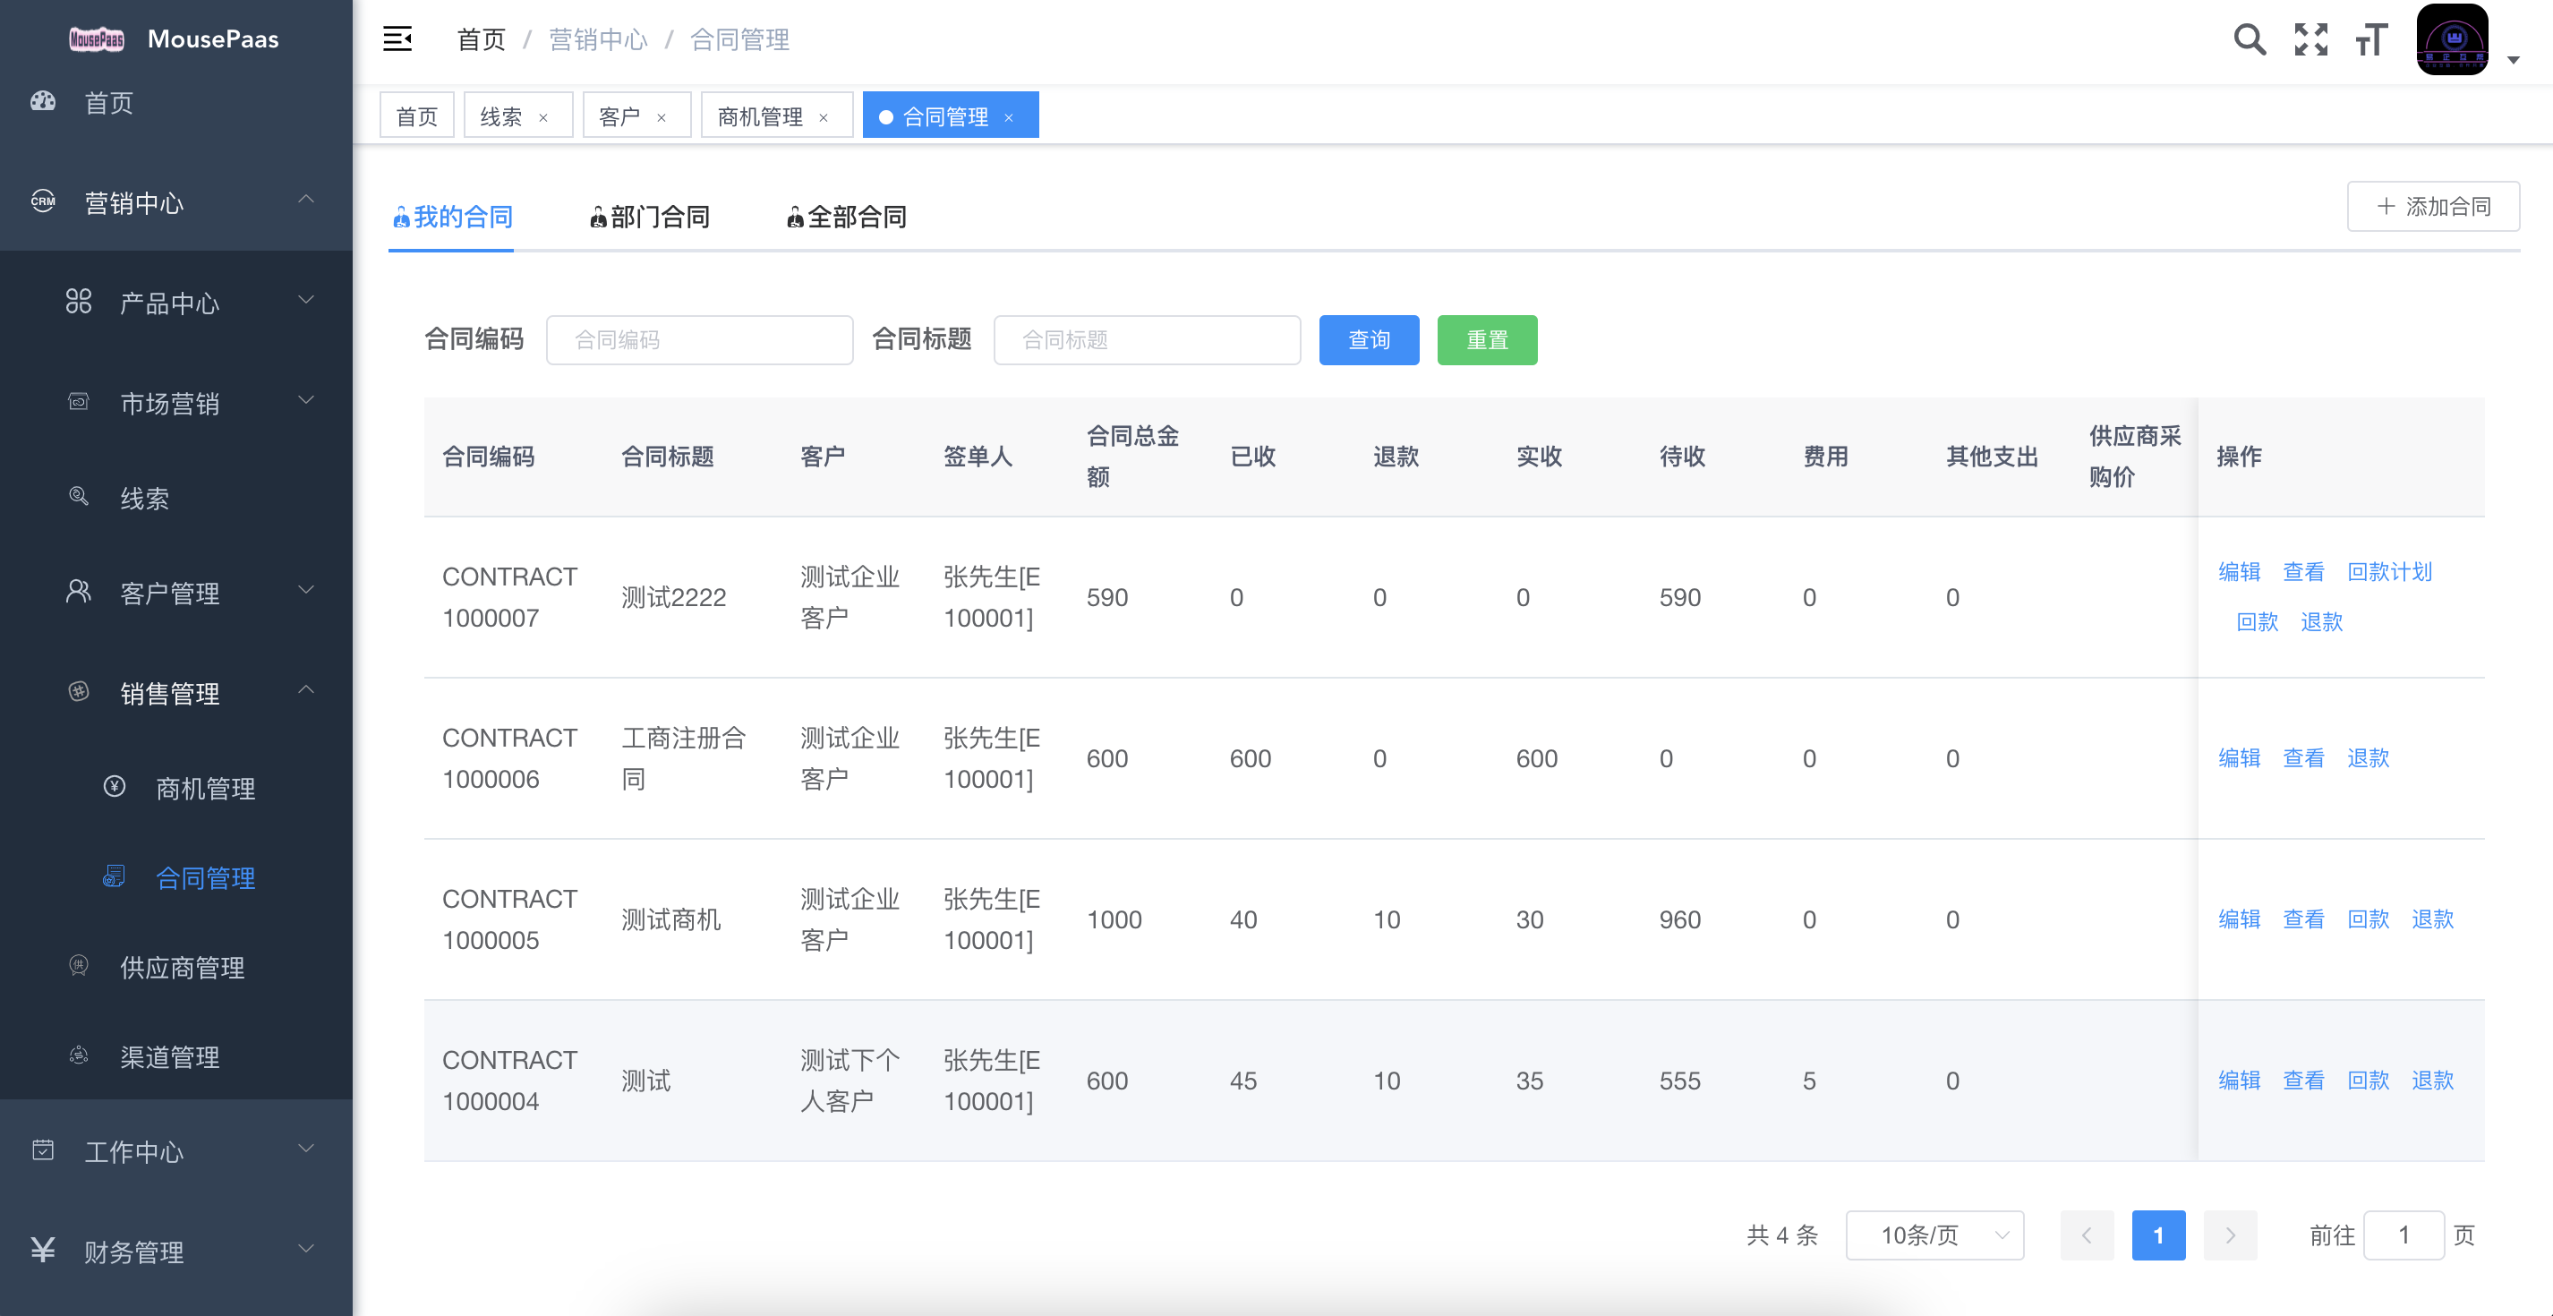
Task: Switch to the 我的合同 tab
Action: point(451,217)
